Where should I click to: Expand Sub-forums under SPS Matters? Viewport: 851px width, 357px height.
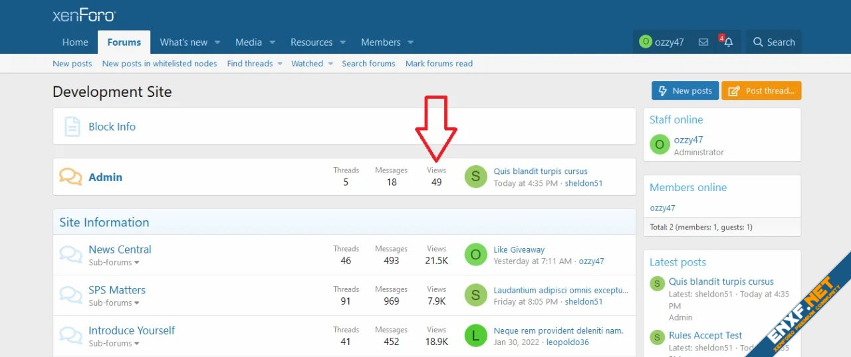114,303
